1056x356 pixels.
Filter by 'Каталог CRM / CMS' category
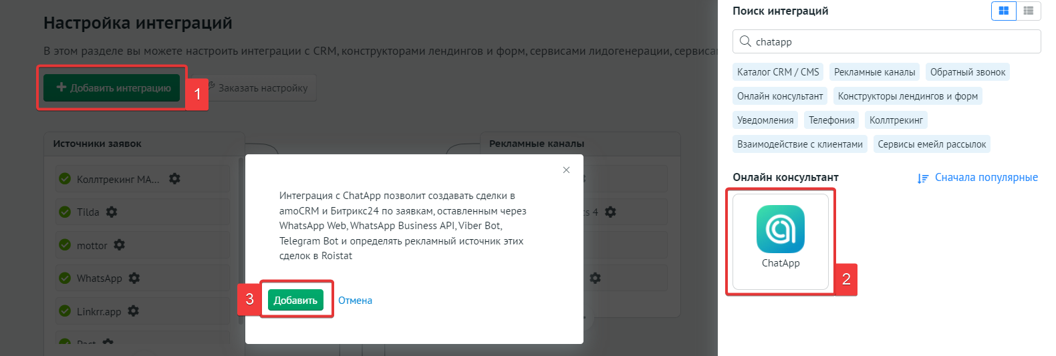coord(777,72)
